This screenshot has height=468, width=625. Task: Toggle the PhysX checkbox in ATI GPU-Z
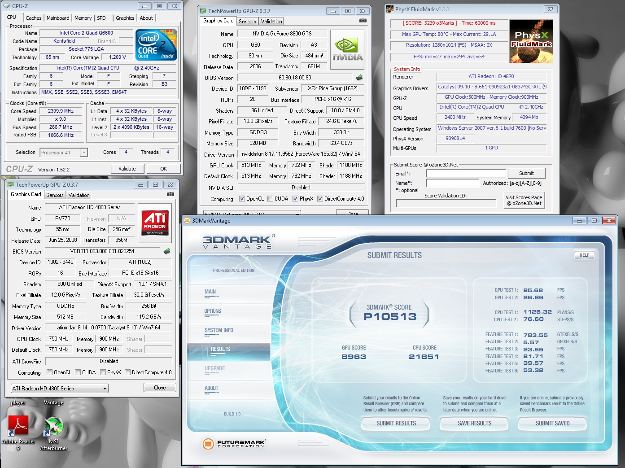103,372
